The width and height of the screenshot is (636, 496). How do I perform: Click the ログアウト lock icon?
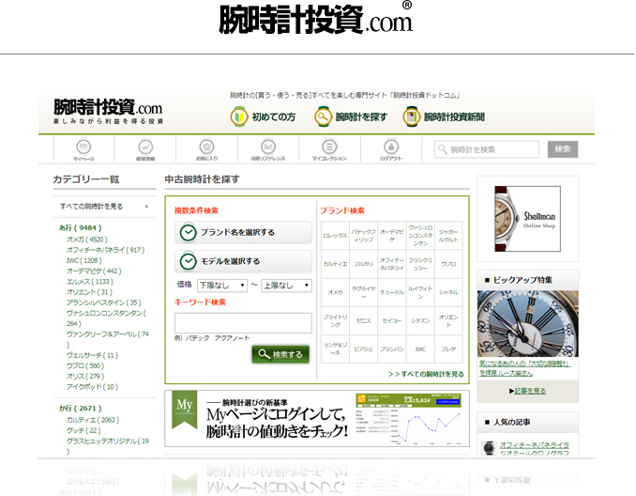(391, 149)
